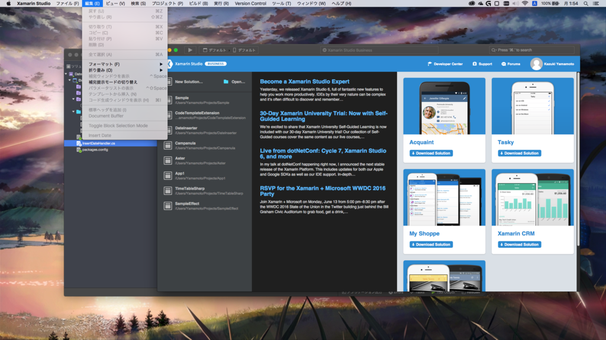Click the vertical scrollbar of welcome page

click(578, 158)
